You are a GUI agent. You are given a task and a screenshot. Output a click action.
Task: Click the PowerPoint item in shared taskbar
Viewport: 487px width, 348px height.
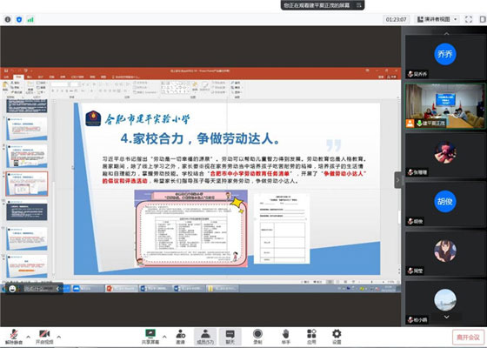[122, 289]
